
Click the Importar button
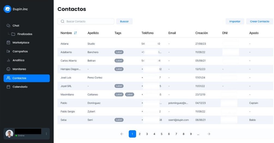(235, 21)
